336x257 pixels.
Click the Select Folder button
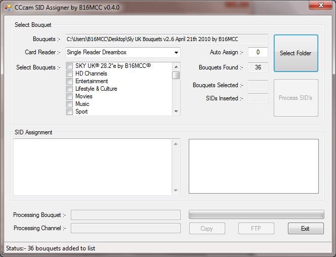(296, 53)
